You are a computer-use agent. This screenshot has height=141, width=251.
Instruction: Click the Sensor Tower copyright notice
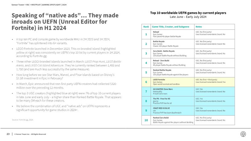[30, 134]
